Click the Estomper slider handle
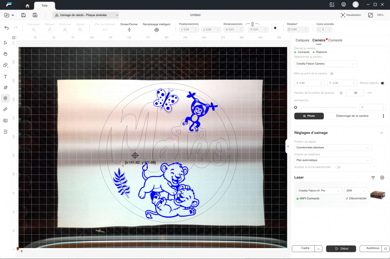390x259 pixels. coord(295,108)
